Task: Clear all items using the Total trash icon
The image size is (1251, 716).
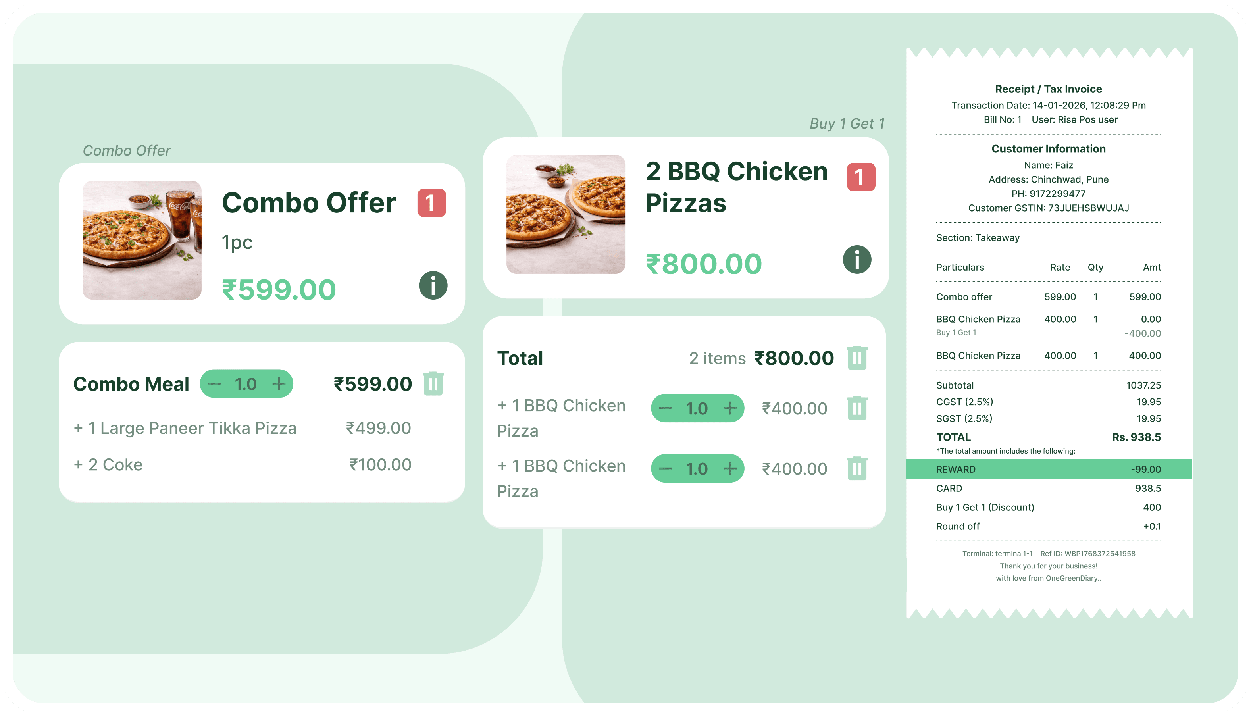Action: coord(858,358)
